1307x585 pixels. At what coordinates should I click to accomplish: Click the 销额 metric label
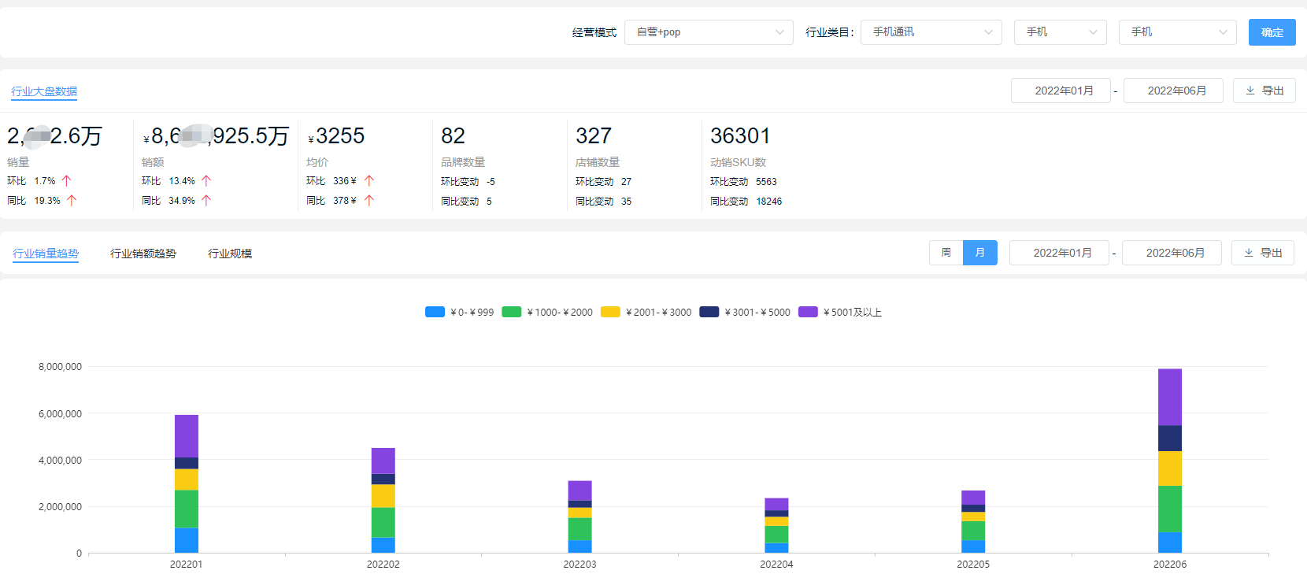point(153,162)
